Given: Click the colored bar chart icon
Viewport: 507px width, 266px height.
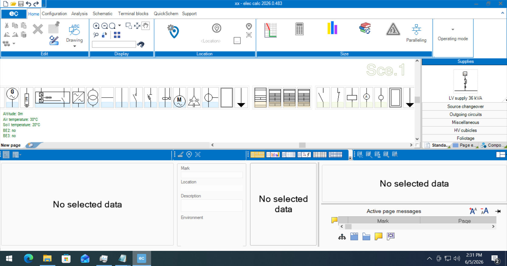Looking at the screenshot, I should [x=332, y=28].
